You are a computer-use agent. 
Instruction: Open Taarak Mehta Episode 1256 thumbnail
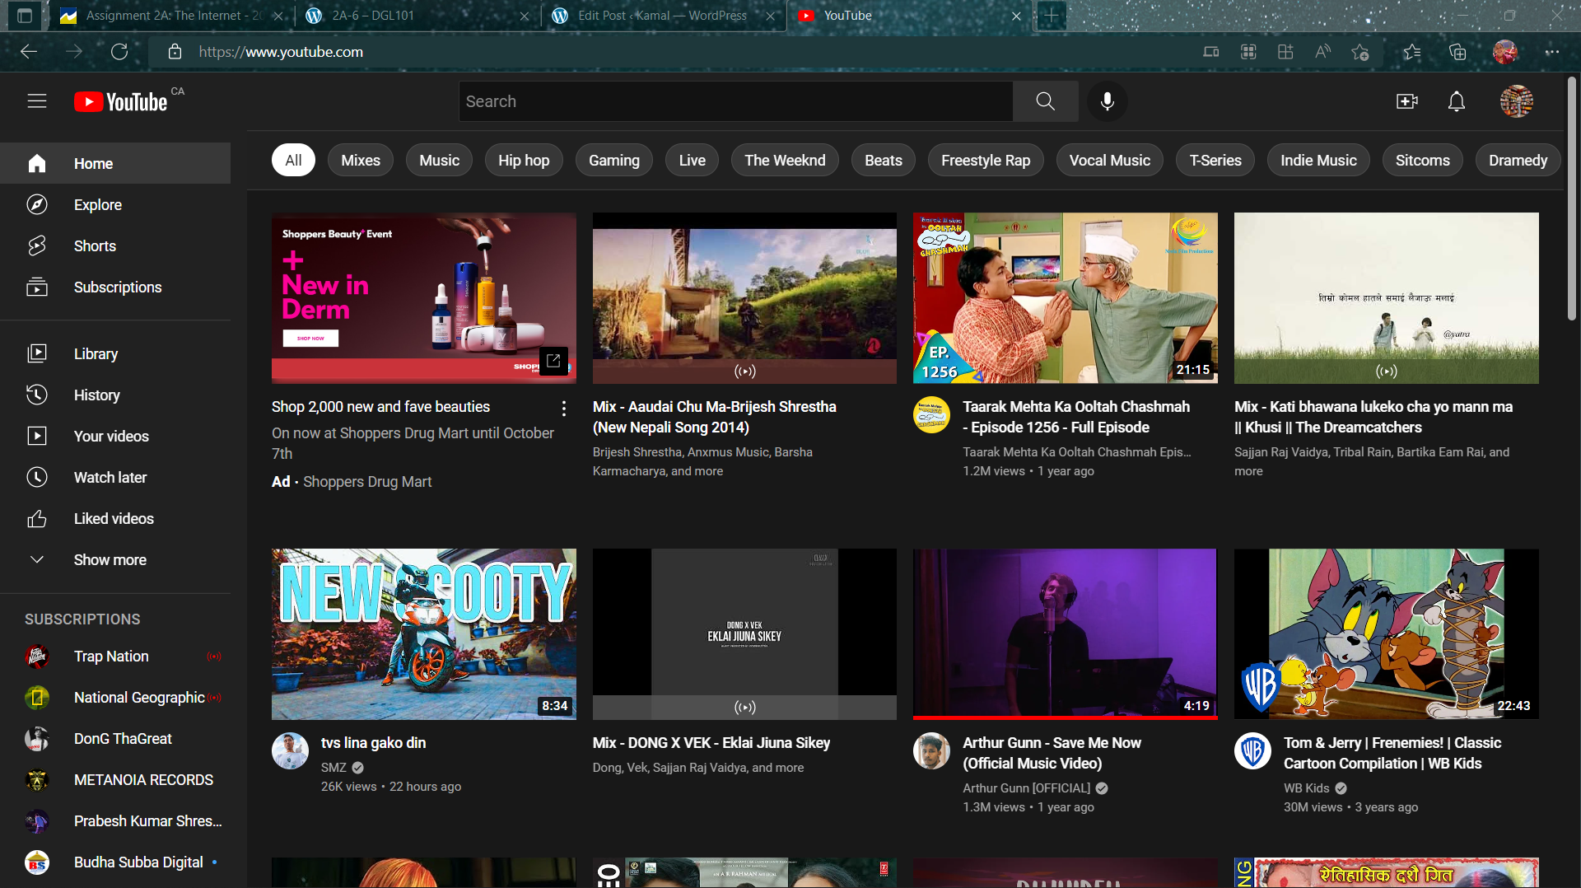tap(1065, 298)
